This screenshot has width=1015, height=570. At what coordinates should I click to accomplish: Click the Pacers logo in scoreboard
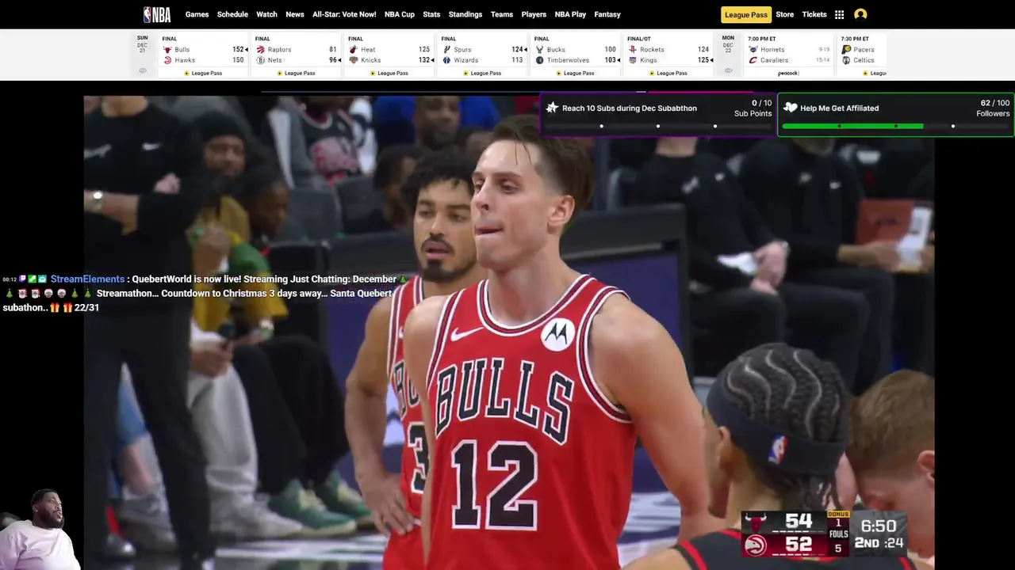point(846,50)
